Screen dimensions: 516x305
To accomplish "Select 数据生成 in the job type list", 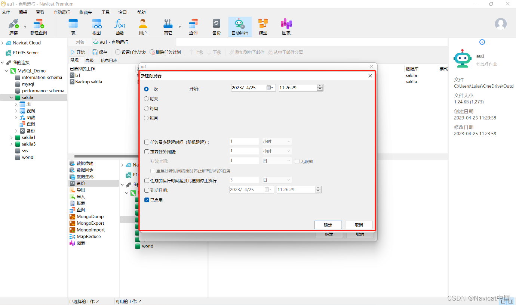I will (85, 177).
